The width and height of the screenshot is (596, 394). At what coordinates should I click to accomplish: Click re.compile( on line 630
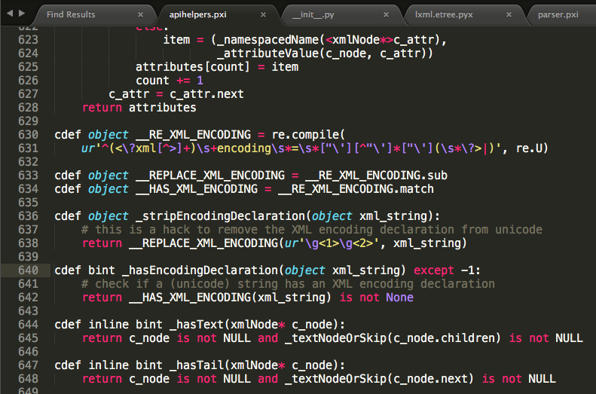click(x=308, y=135)
